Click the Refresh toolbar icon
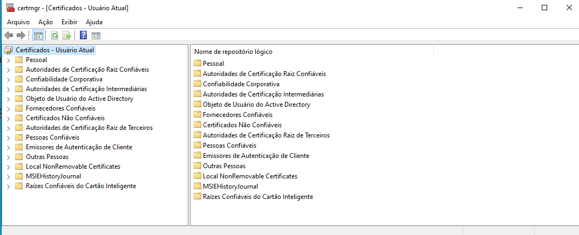Image resolution: width=579 pixels, height=235 pixels. coord(55,36)
